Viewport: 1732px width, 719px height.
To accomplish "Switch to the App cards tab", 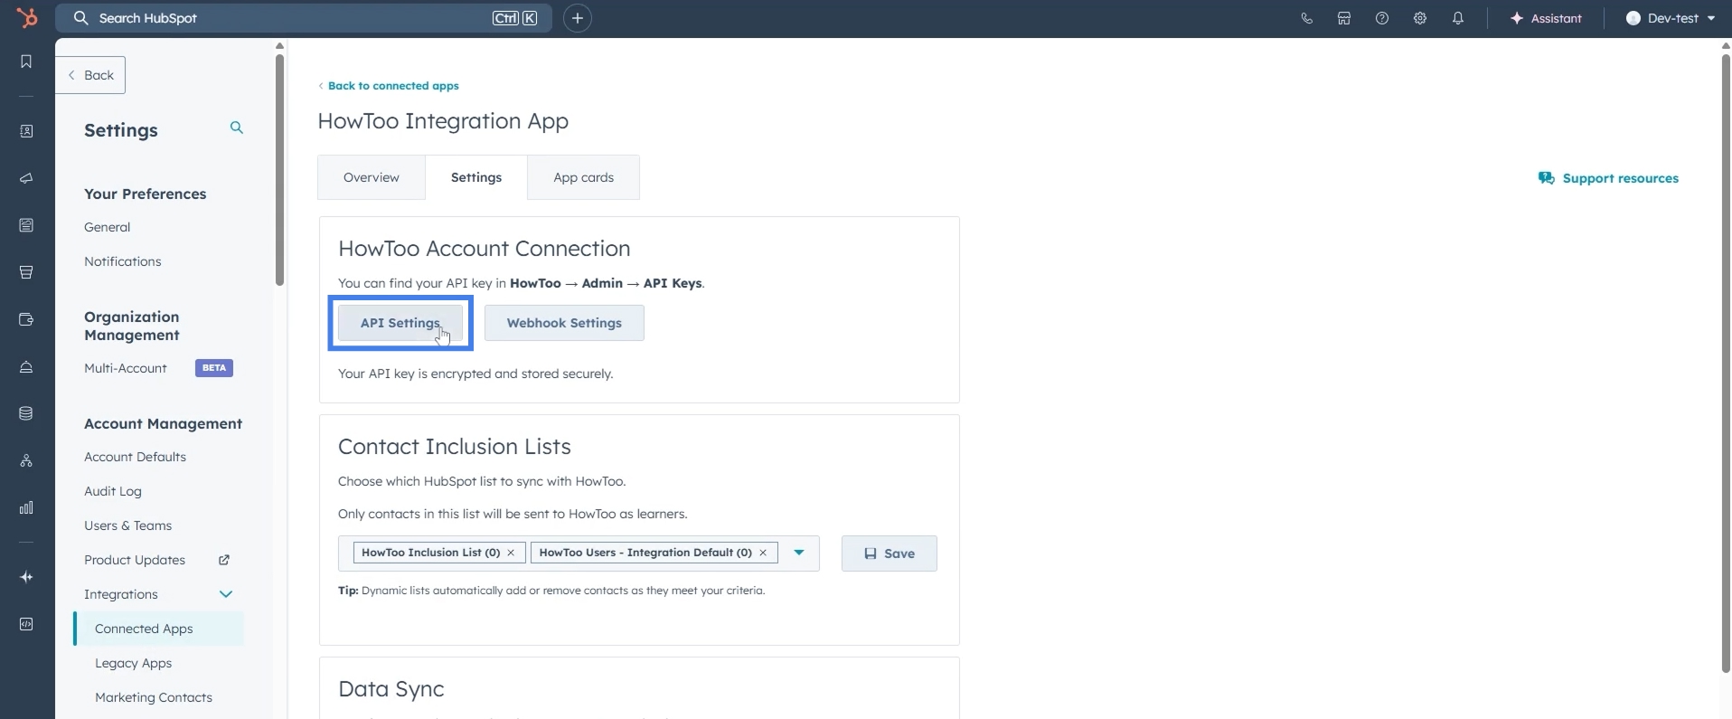I will 584,177.
